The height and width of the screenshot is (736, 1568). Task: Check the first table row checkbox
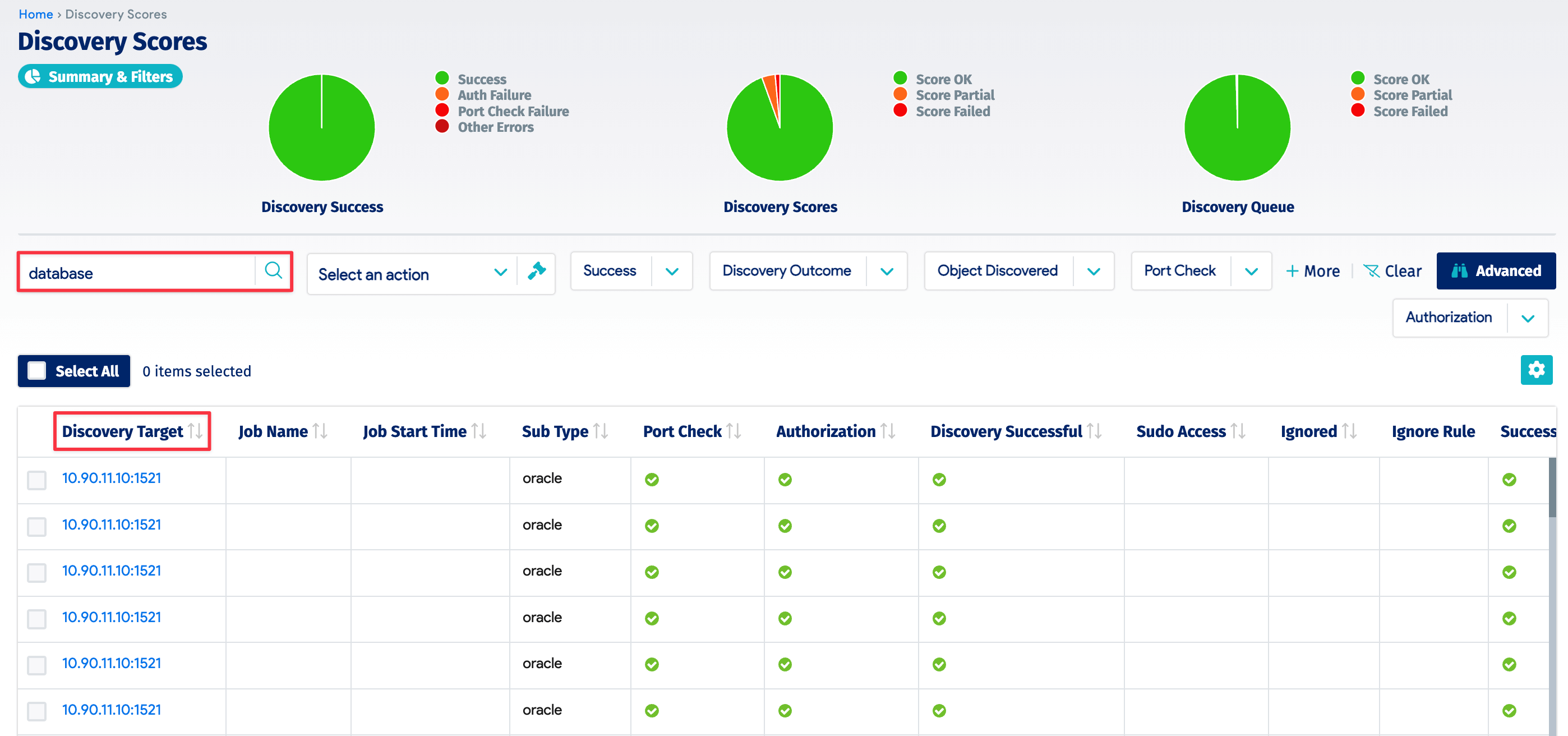(36, 480)
